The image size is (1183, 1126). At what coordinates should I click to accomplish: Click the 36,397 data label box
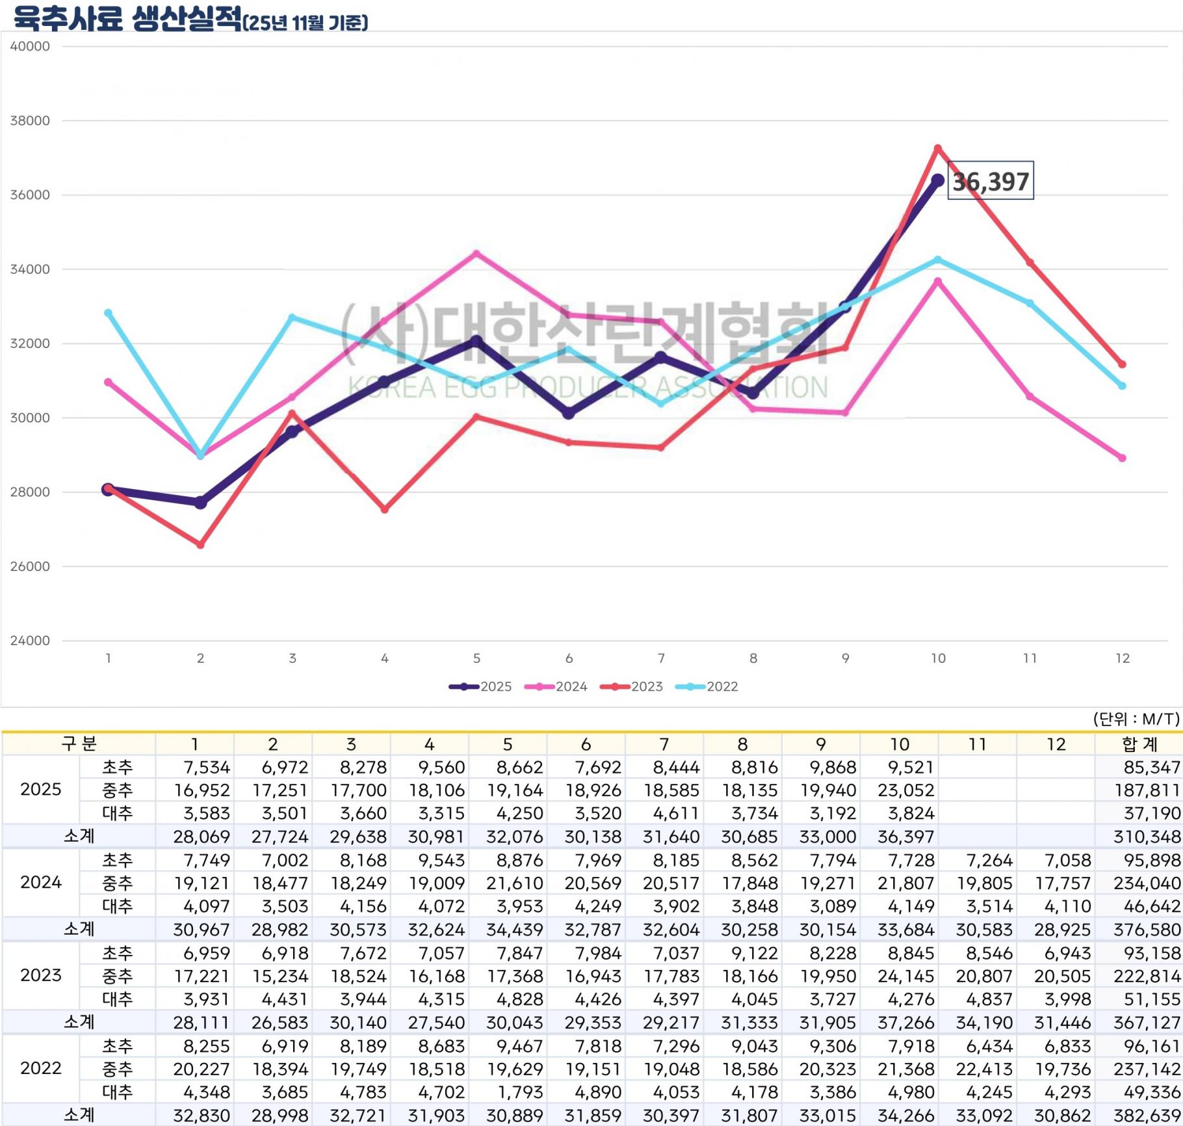[990, 181]
